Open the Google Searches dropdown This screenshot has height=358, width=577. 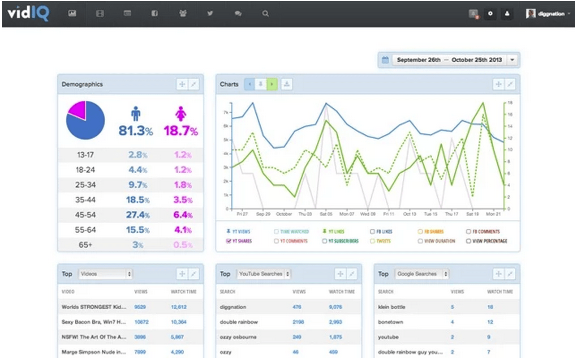tap(422, 274)
